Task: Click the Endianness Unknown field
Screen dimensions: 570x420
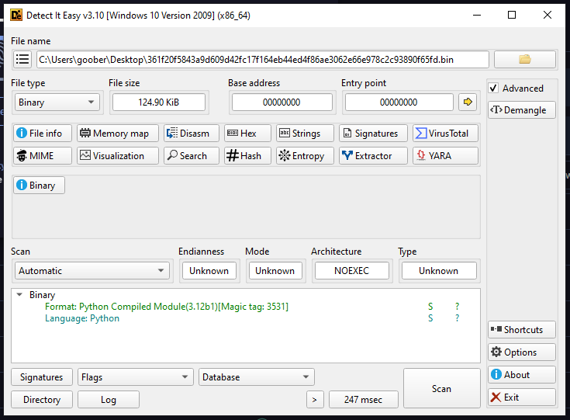Action: [209, 271]
